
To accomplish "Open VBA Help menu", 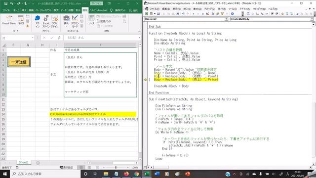I will [273, 9].
